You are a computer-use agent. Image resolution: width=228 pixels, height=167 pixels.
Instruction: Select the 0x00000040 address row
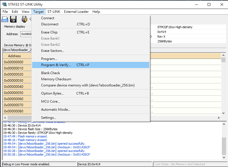pos(17,87)
